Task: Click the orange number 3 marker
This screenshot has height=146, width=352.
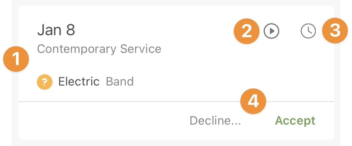Action: 335,31
